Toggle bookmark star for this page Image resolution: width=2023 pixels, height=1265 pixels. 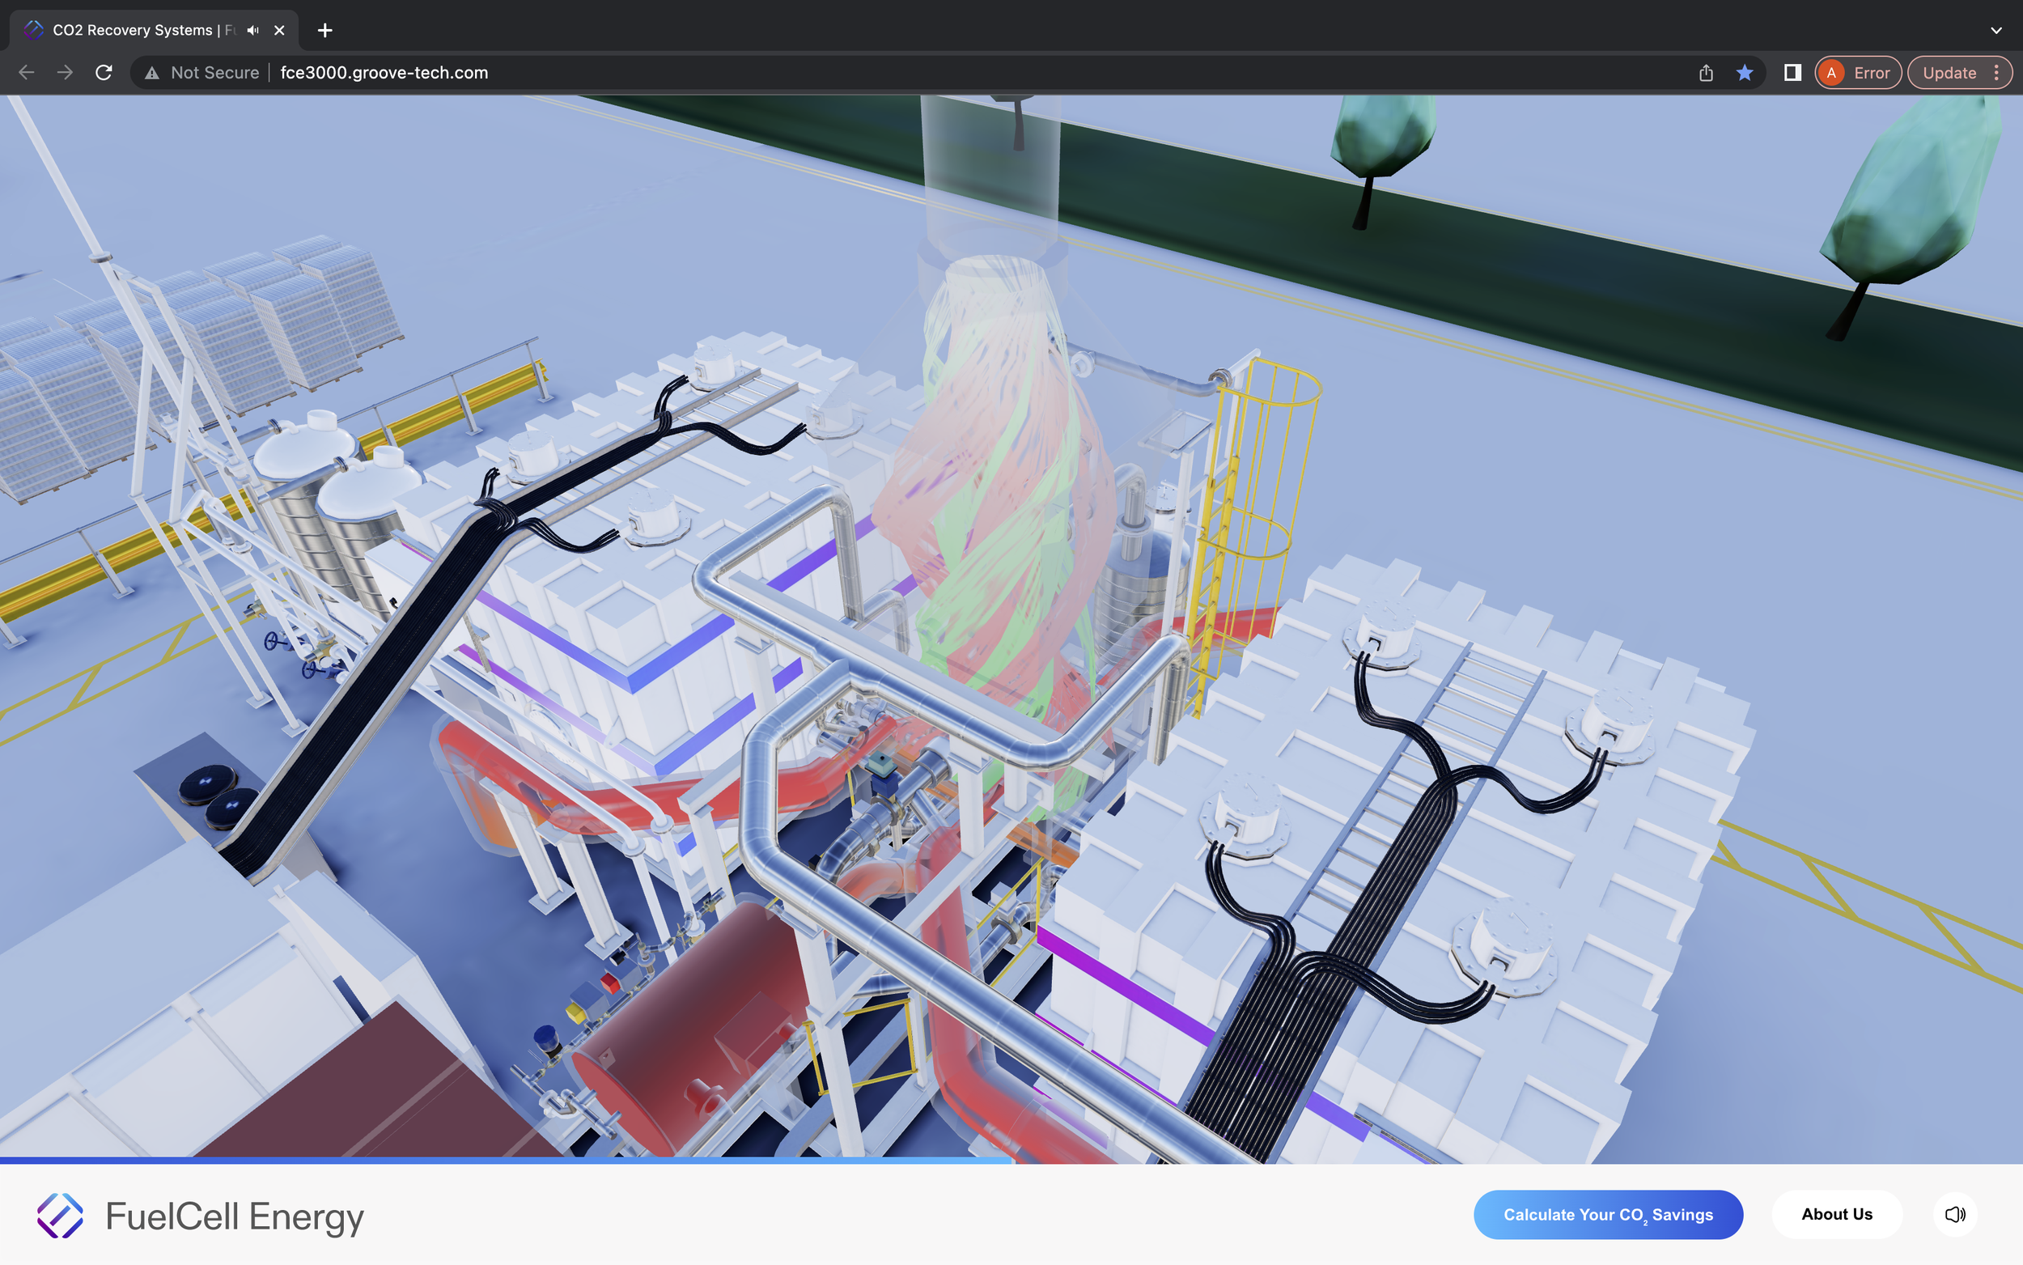(1745, 73)
